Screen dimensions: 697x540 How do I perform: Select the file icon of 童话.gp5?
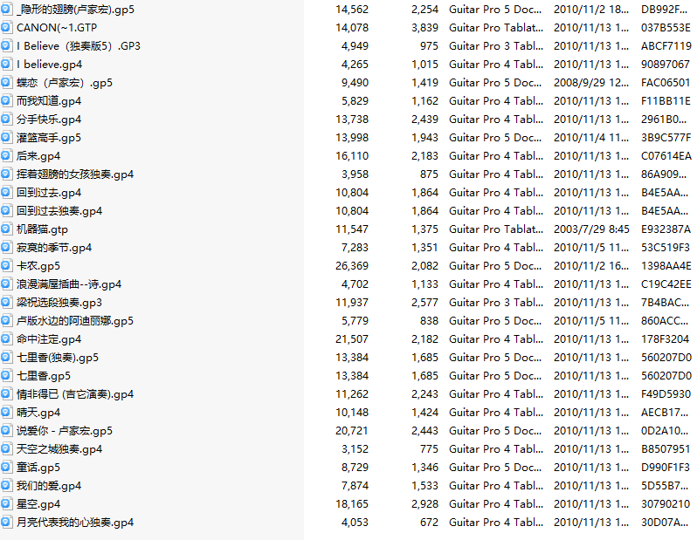coord(6,468)
